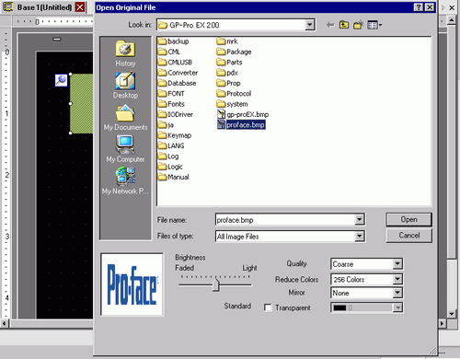This screenshot has width=460, height=359.
Task: Expand the Files of type dropdown
Action: [x=359, y=237]
